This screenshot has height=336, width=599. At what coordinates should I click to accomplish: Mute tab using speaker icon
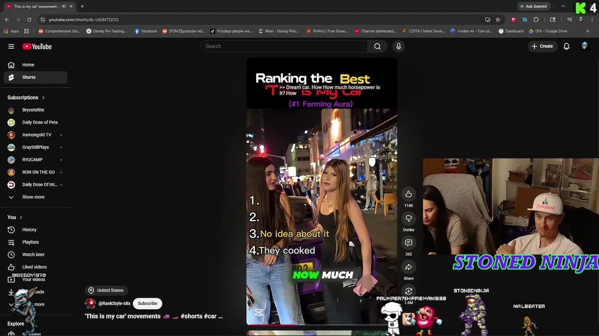[64, 7]
